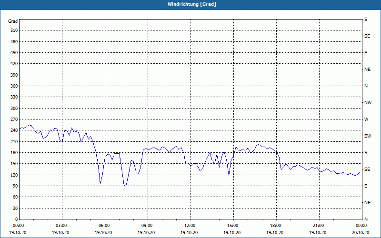Click the 210 y-axis value
381x238 pixels.
pyautogui.click(x=14, y=141)
